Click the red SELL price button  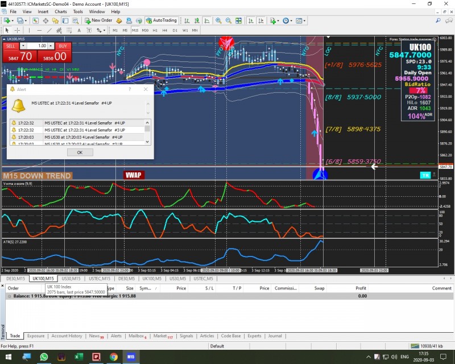coord(19,56)
